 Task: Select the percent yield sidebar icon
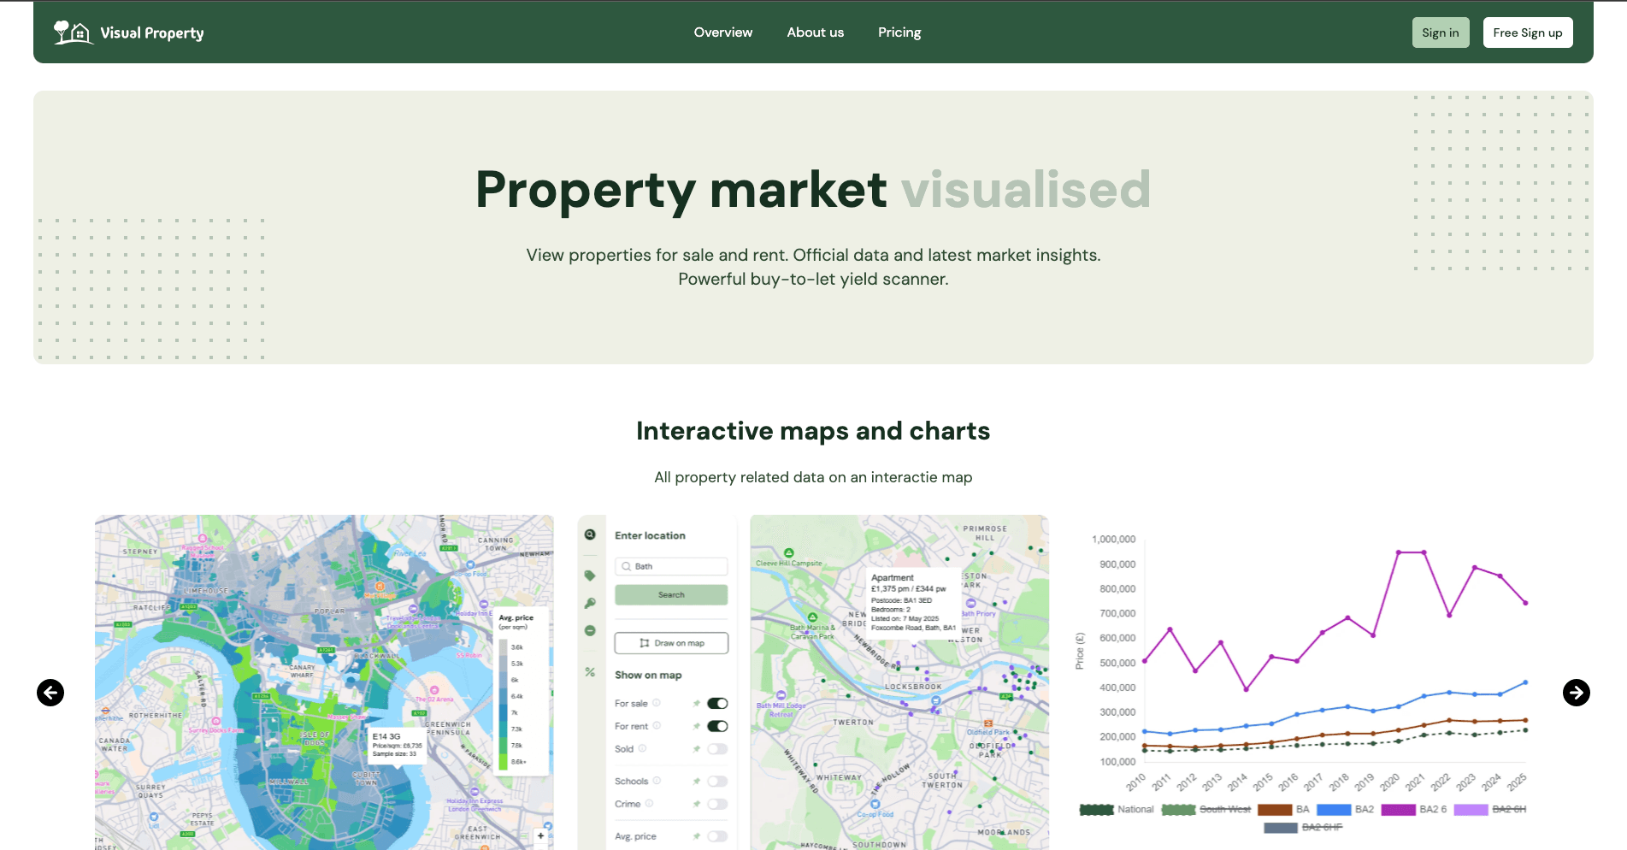coord(590,672)
